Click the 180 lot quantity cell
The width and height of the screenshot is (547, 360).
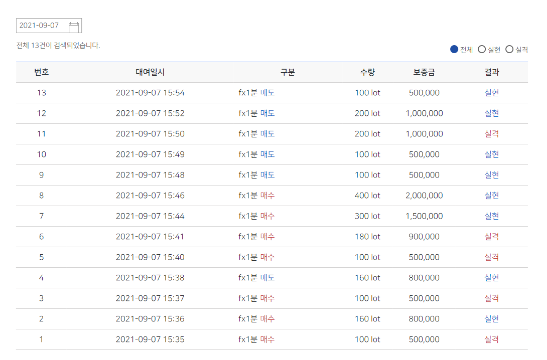367,237
